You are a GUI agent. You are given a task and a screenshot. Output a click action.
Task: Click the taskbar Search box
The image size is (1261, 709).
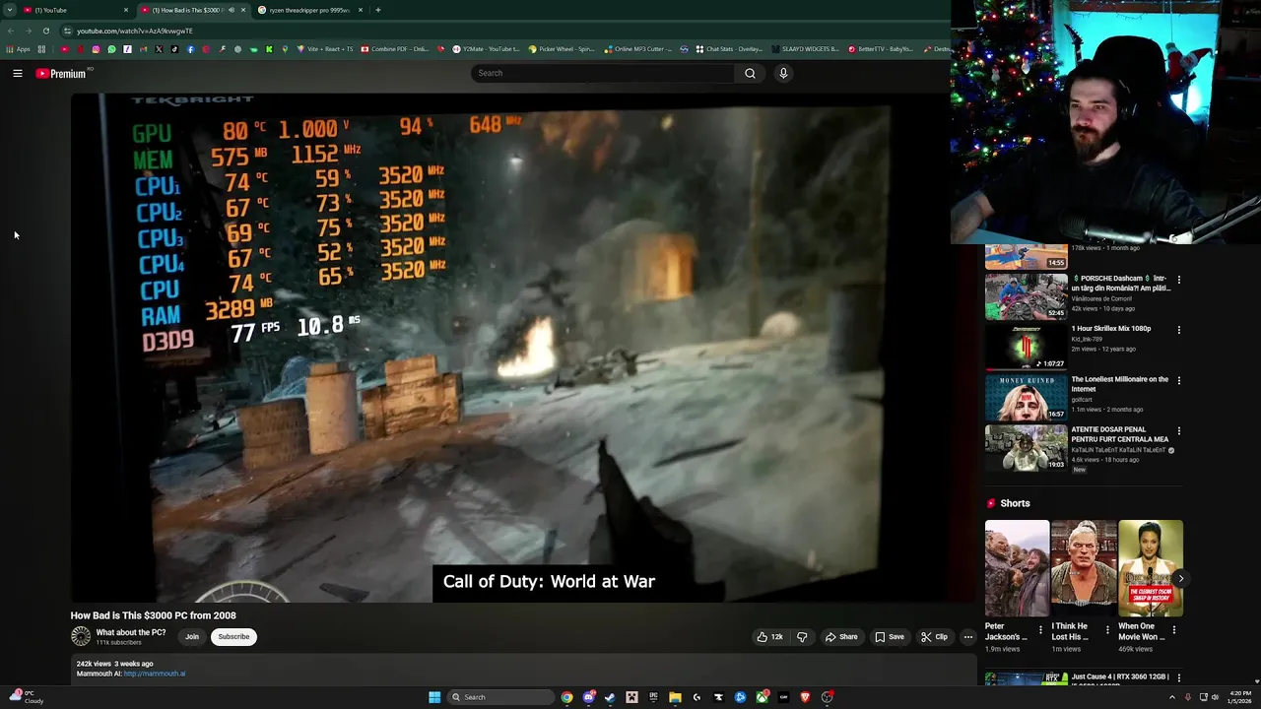[500, 697]
